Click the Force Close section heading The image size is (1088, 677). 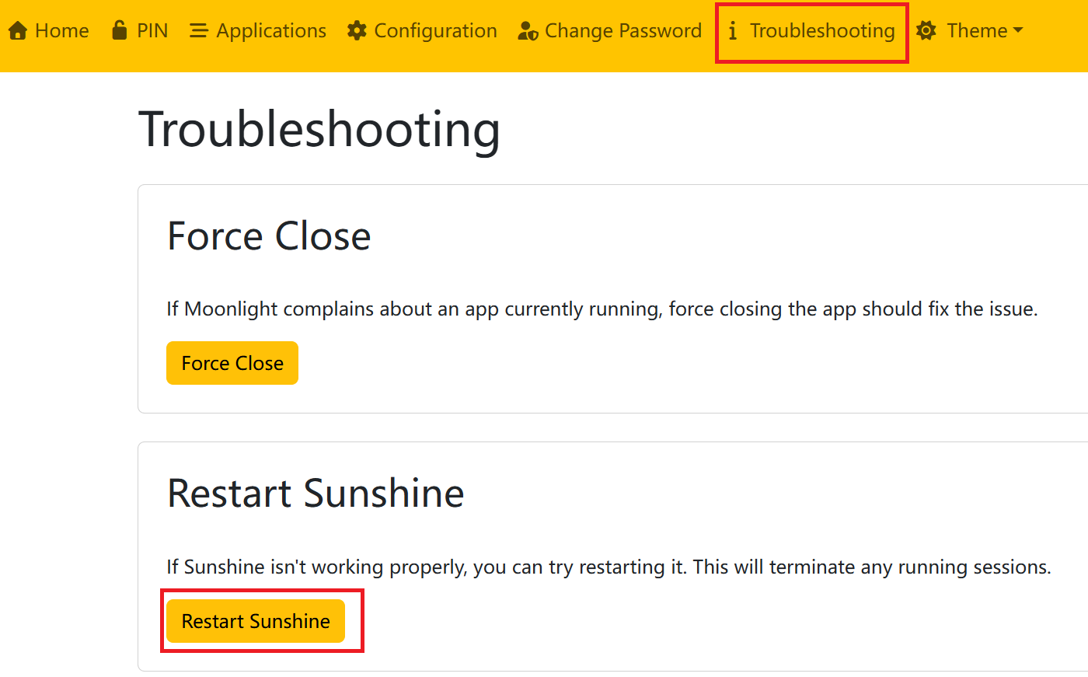[x=269, y=236]
